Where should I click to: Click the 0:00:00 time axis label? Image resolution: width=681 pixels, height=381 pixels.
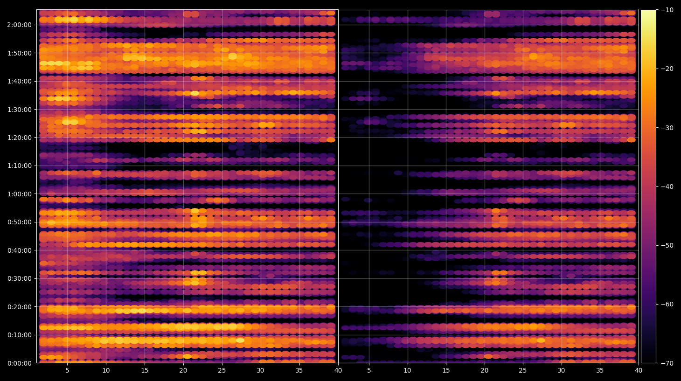pos(20,363)
